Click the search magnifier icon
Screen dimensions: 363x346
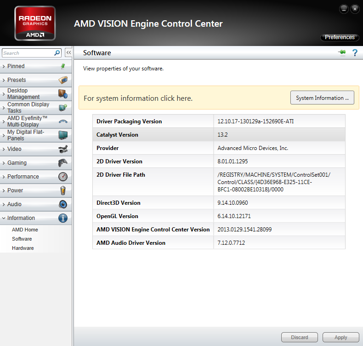click(57, 53)
